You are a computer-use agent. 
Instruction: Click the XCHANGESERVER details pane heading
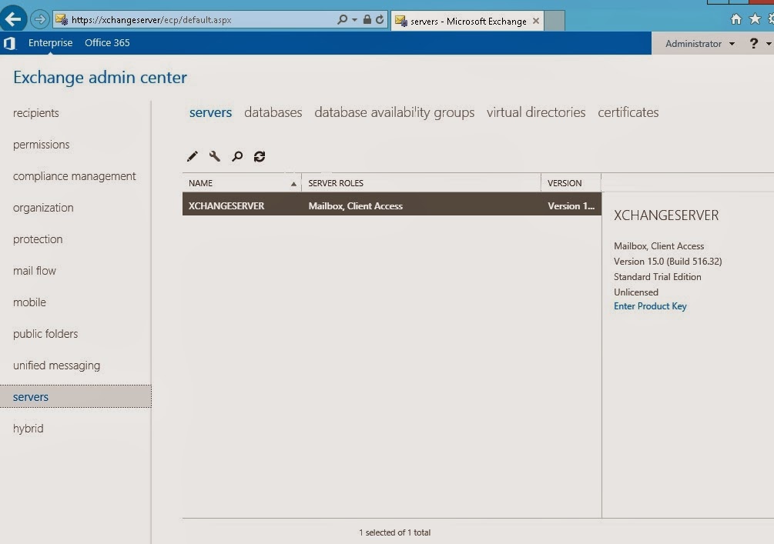pyautogui.click(x=666, y=215)
